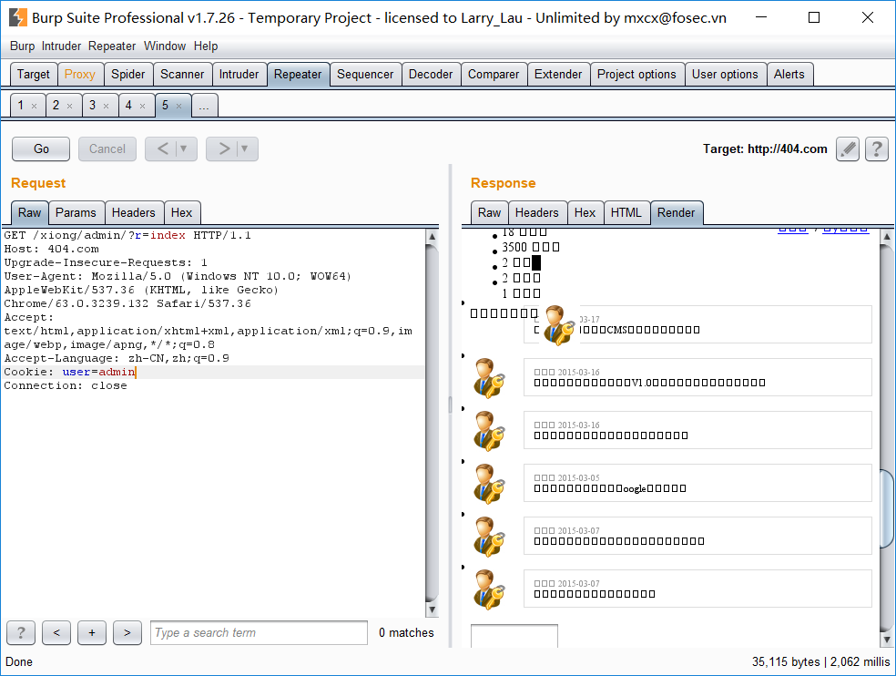896x676 pixels.
Task: Open the Help menu
Action: 206,46
